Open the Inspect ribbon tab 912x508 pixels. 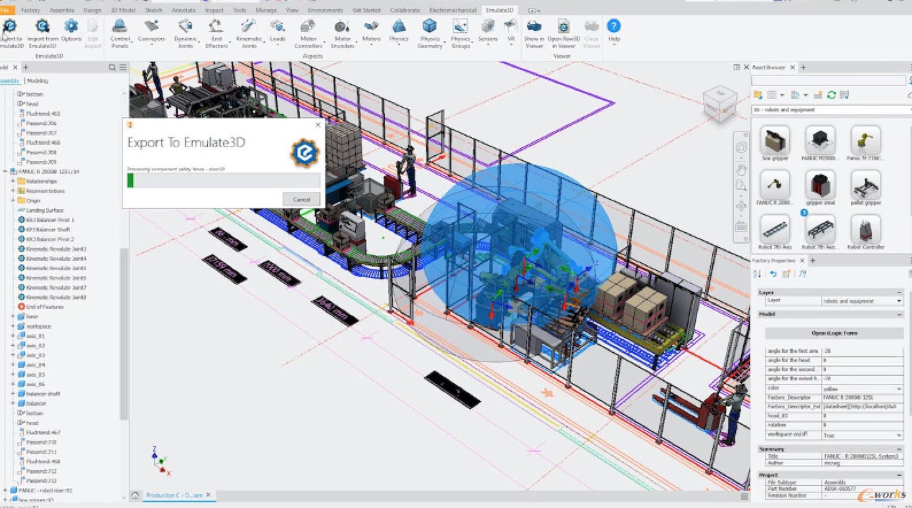tap(214, 10)
